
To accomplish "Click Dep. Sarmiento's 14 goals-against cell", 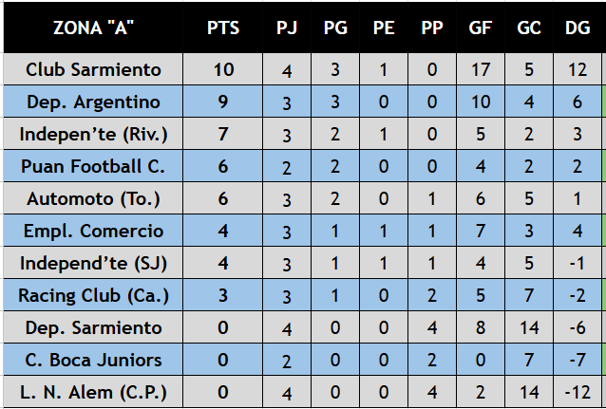I will (x=529, y=327).
